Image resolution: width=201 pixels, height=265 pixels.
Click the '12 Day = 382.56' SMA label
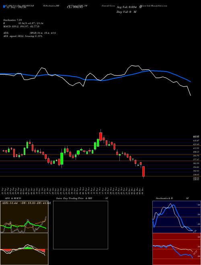point(16,7)
